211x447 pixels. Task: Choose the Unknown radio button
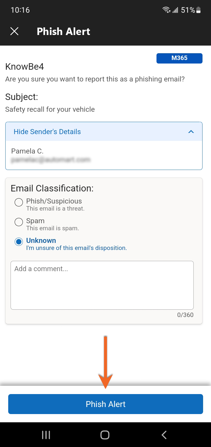coord(19,242)
